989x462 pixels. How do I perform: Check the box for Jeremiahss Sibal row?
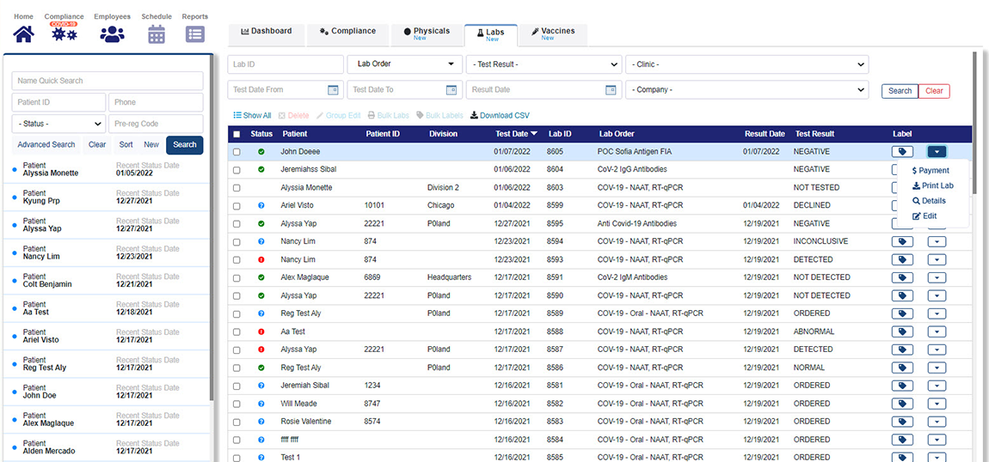coord(236,170)
